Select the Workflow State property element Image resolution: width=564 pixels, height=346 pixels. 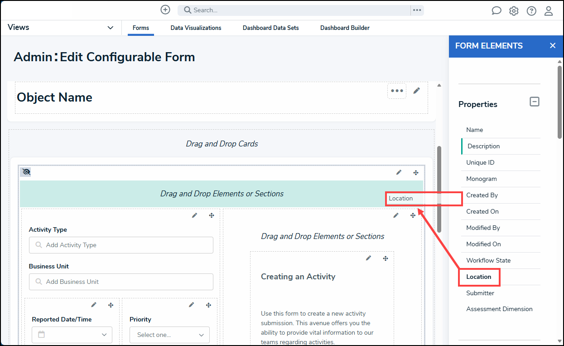(x=488, y=260)
